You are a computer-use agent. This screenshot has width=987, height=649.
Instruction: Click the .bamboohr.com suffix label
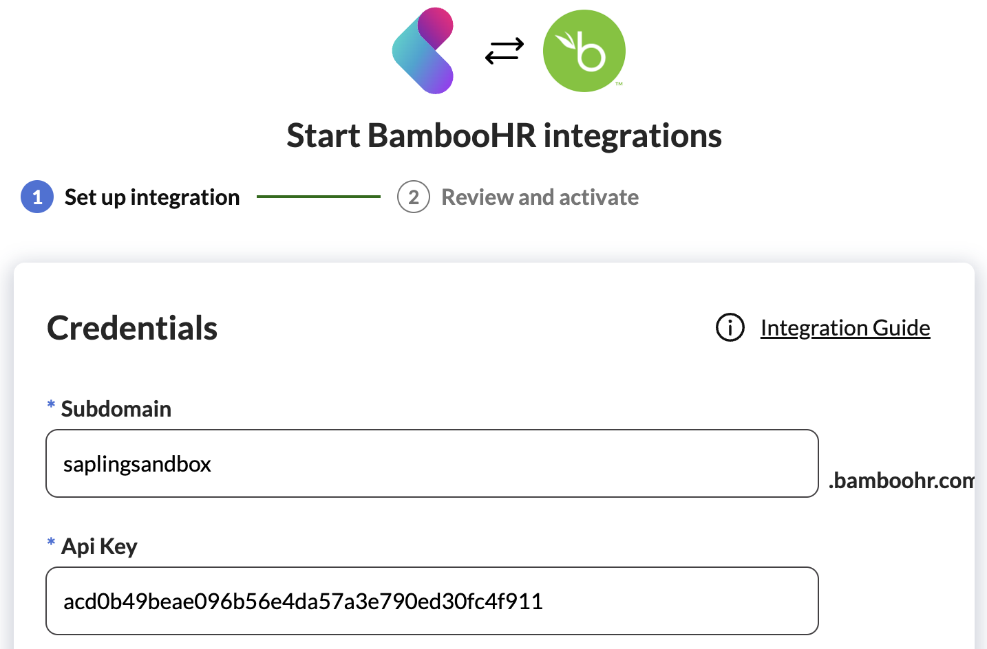pos(900,481)
